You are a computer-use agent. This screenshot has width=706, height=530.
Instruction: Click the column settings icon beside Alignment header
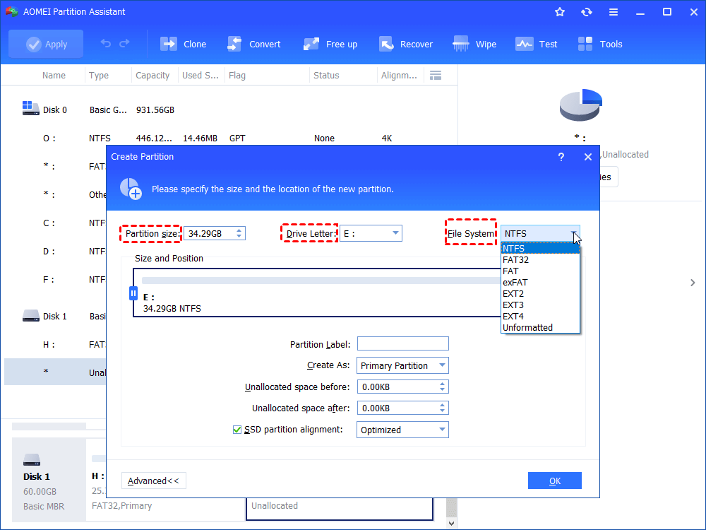tap(436, 75)
